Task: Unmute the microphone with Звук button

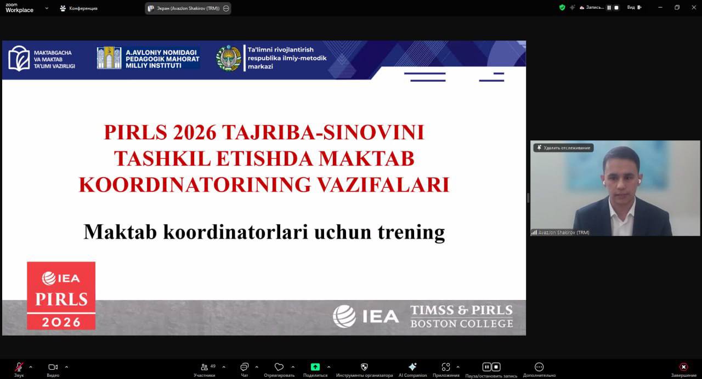Action: 19,367
